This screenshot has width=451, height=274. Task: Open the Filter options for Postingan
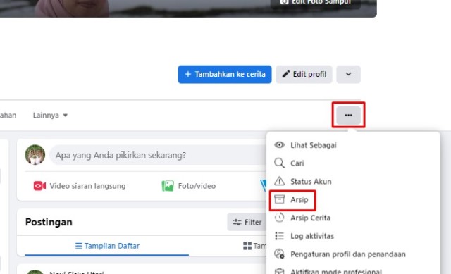(247, 222)
